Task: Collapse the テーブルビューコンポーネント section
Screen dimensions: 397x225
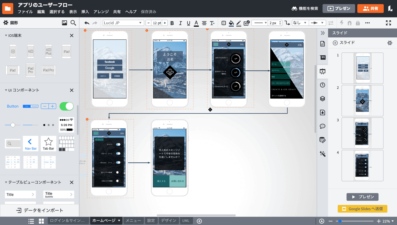Action: (6, 182)
